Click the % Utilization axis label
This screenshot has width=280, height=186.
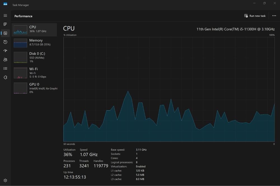click(x=70, y=35)
